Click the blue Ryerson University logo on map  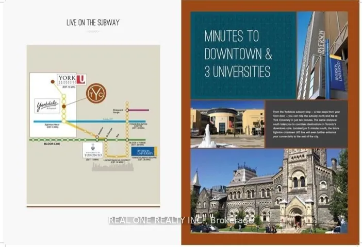(144, 151)
